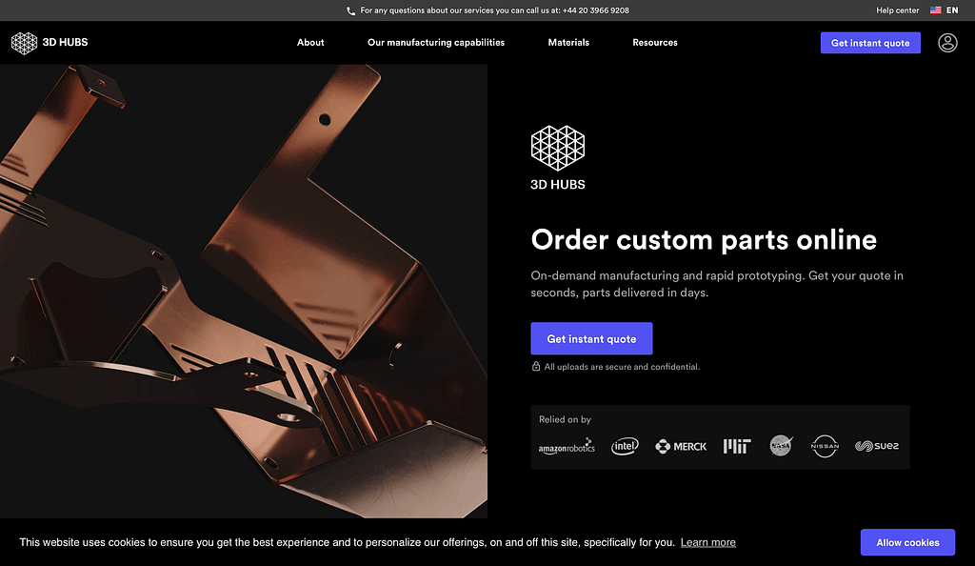Open the user account profile icon
The height and width of the screenshot is (566, 975).
point(947,43)
